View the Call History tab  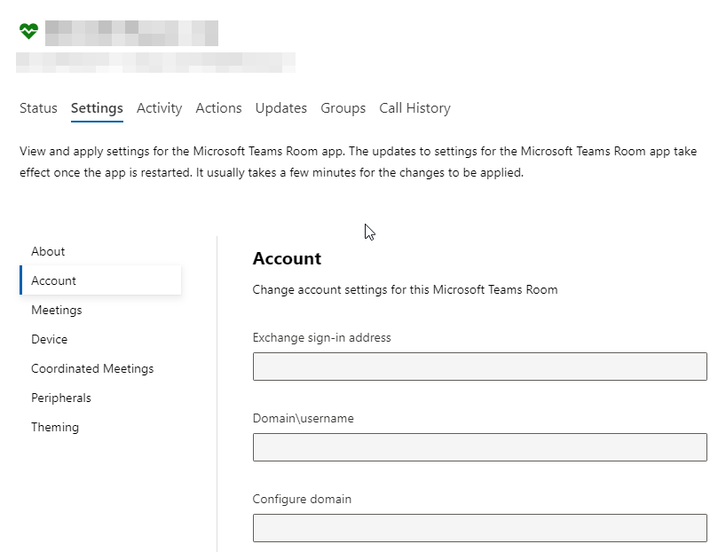414,108
